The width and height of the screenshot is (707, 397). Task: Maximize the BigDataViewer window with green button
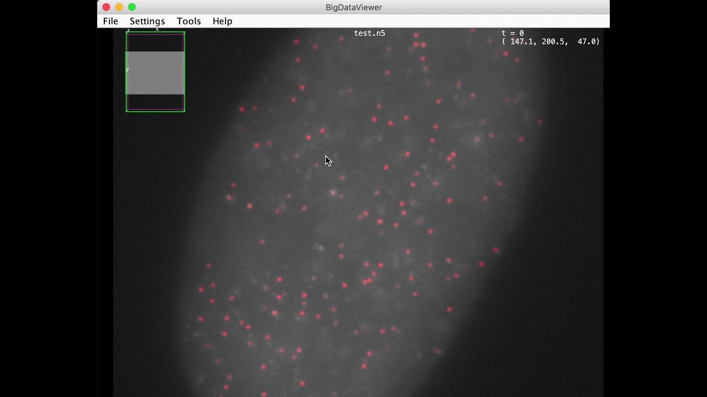pos(131,7)
